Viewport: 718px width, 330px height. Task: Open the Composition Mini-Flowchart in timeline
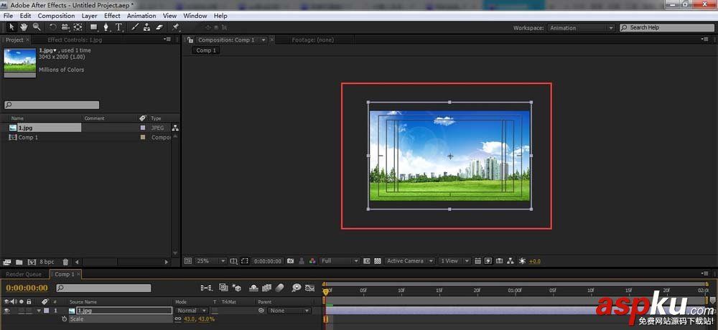click(x=207, y=288)
